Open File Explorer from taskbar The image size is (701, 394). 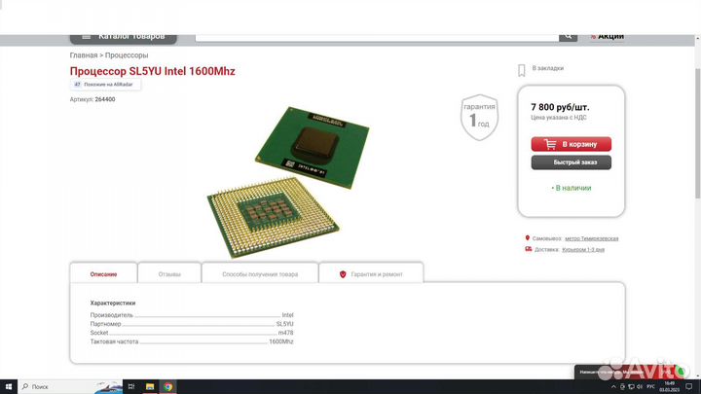click(x=150, y=386)
